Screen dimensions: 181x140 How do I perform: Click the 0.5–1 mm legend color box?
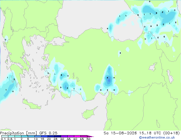pos(11,136)
